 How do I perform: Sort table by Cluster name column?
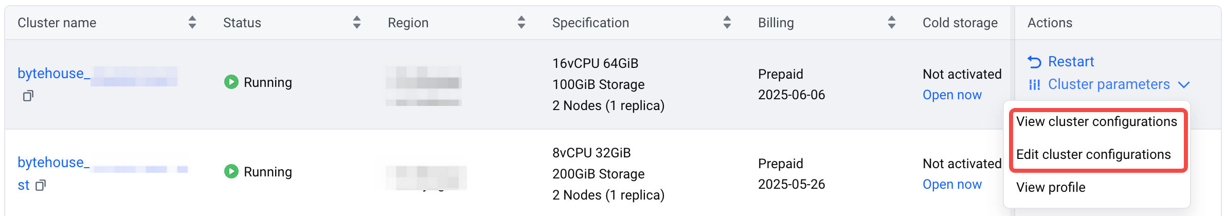192,22
